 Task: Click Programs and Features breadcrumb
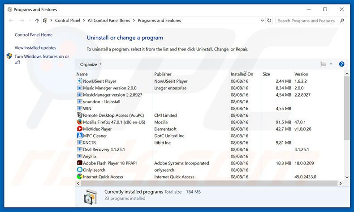click(x=160, y=21)
